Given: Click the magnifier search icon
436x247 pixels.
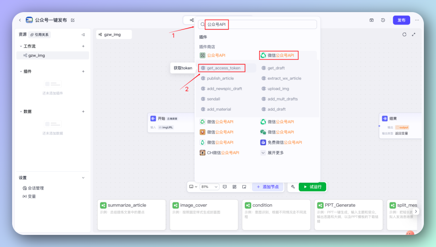Looking at the screenshot, I should [x=203, y=25].
